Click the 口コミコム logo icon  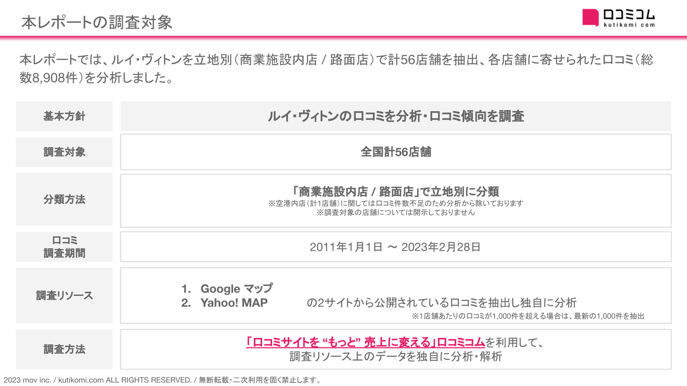(x=590, y=18)
